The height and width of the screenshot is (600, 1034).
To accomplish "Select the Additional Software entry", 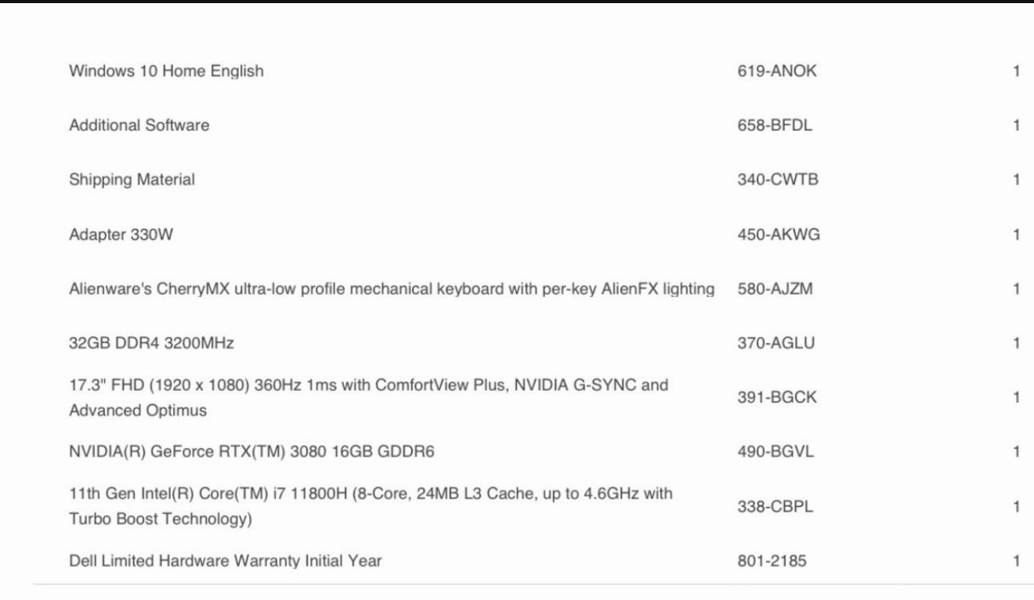I will point(139,125).
